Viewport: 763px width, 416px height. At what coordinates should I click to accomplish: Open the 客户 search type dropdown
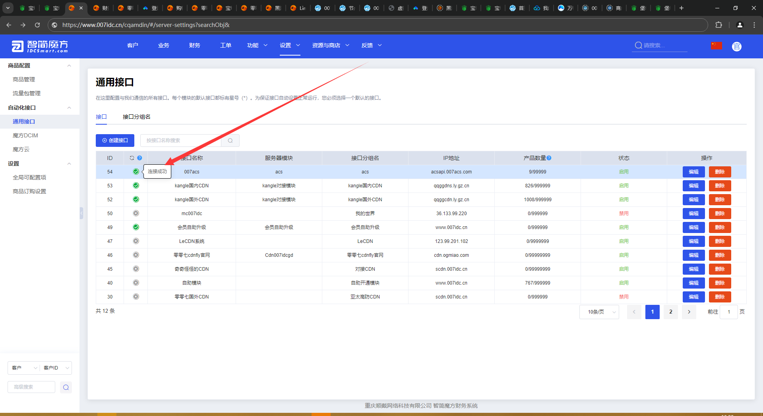pyautogui.click(x=24, y=368)
